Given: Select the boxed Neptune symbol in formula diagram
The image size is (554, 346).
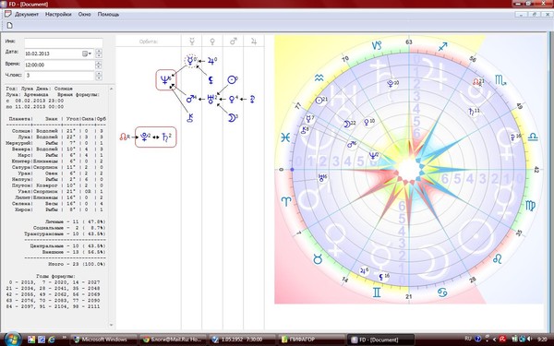Looking at the screenshot, I should (x=166, y=79).
